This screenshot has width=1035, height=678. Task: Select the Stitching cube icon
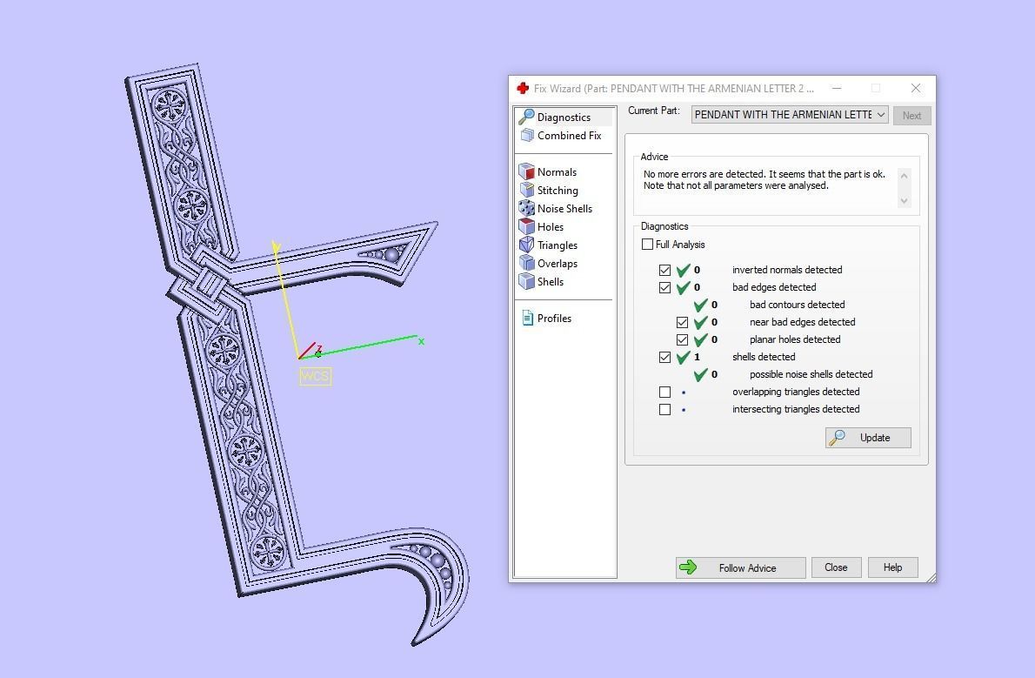point(527,191)
